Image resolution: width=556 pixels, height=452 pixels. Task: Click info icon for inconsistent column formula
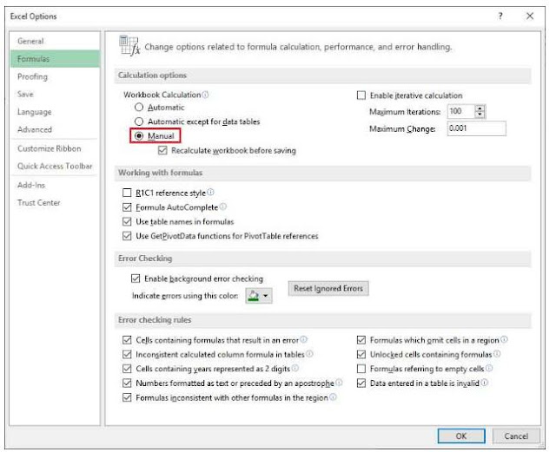[x=309, y=353]
